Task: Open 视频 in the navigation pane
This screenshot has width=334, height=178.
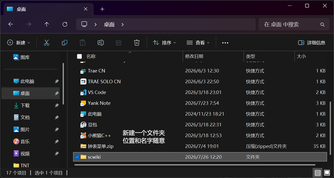Action: [x=22, y=154]
